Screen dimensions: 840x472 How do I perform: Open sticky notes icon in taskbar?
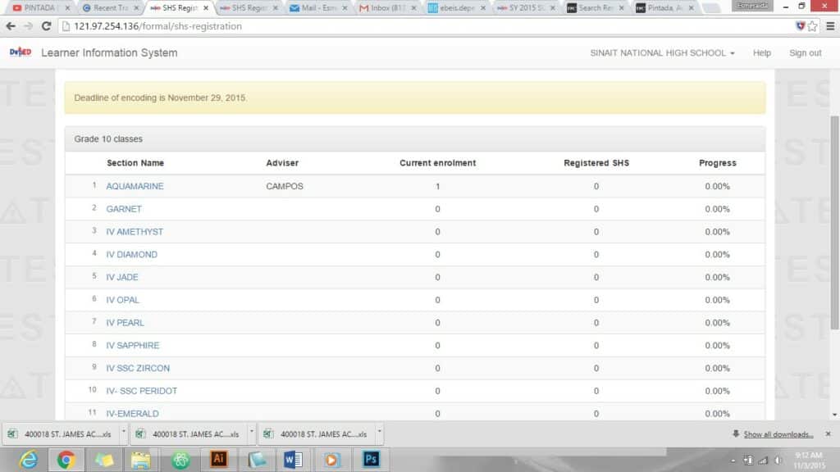pyautogui.click(x=104, y=460)
